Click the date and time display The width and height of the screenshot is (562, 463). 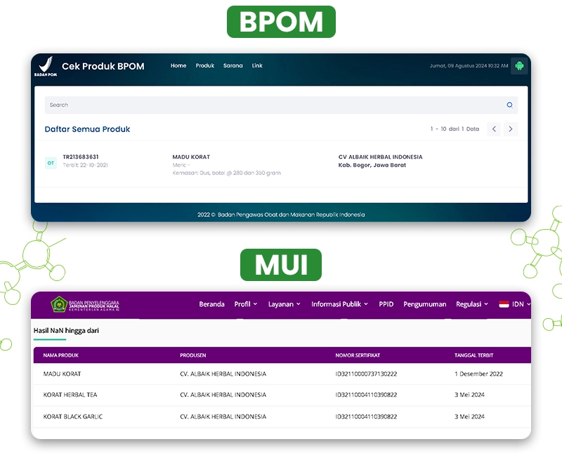click(469, 66)
